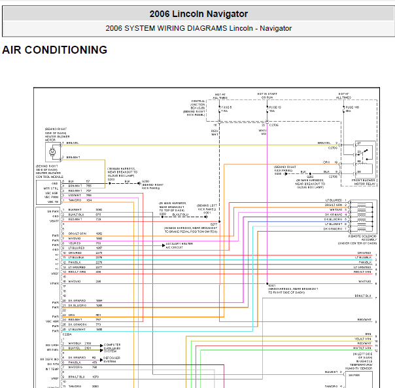Click the 'RR DEFR IND' pin name

coord(50,359)
